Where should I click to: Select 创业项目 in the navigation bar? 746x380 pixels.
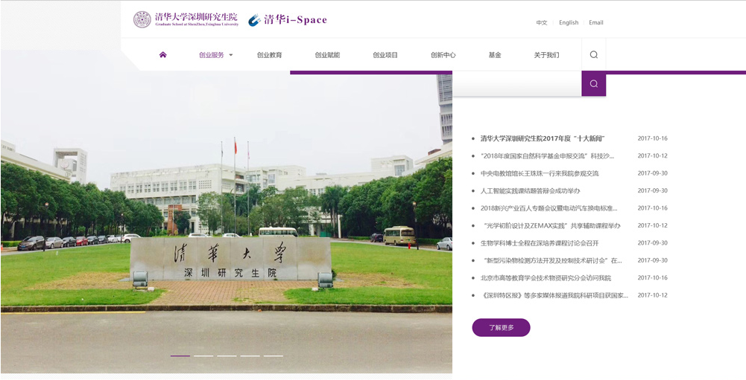pos(385,55)
